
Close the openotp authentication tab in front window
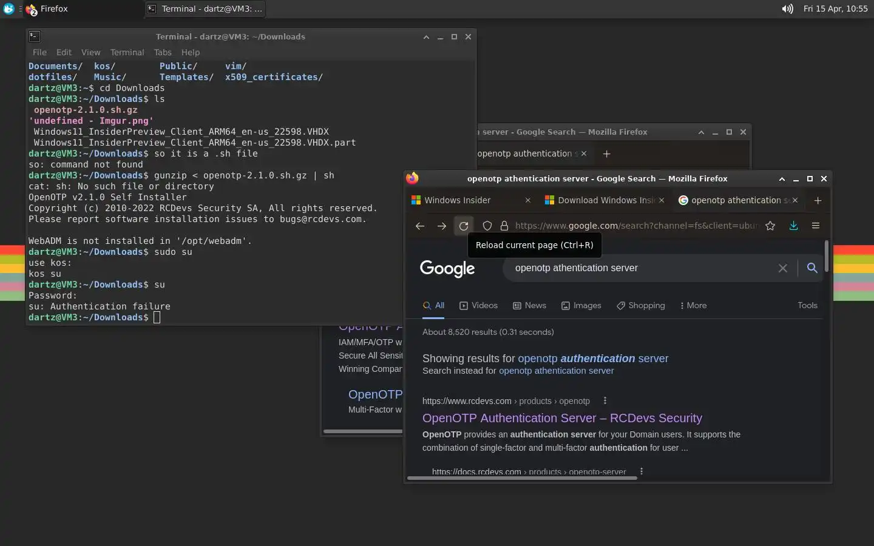[x=795, y=200]
